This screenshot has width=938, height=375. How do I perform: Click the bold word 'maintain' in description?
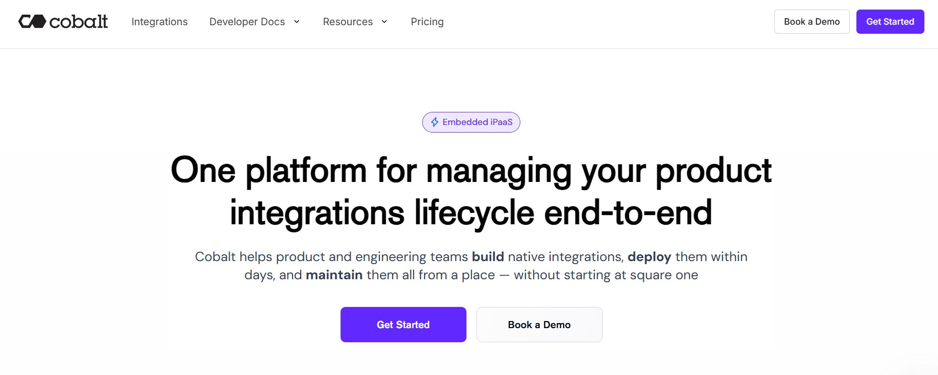(334, 275)
